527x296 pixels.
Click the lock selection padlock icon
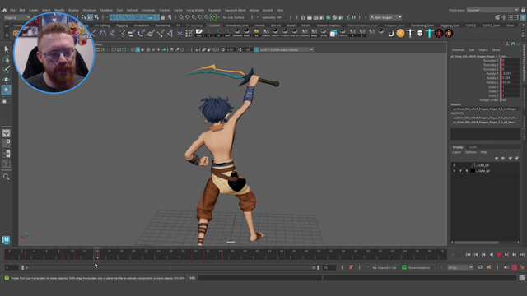coord(163,17)
